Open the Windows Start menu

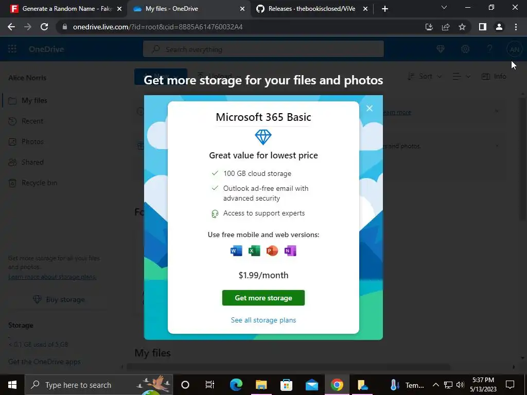pyautogui.click(x=12, y=385)
